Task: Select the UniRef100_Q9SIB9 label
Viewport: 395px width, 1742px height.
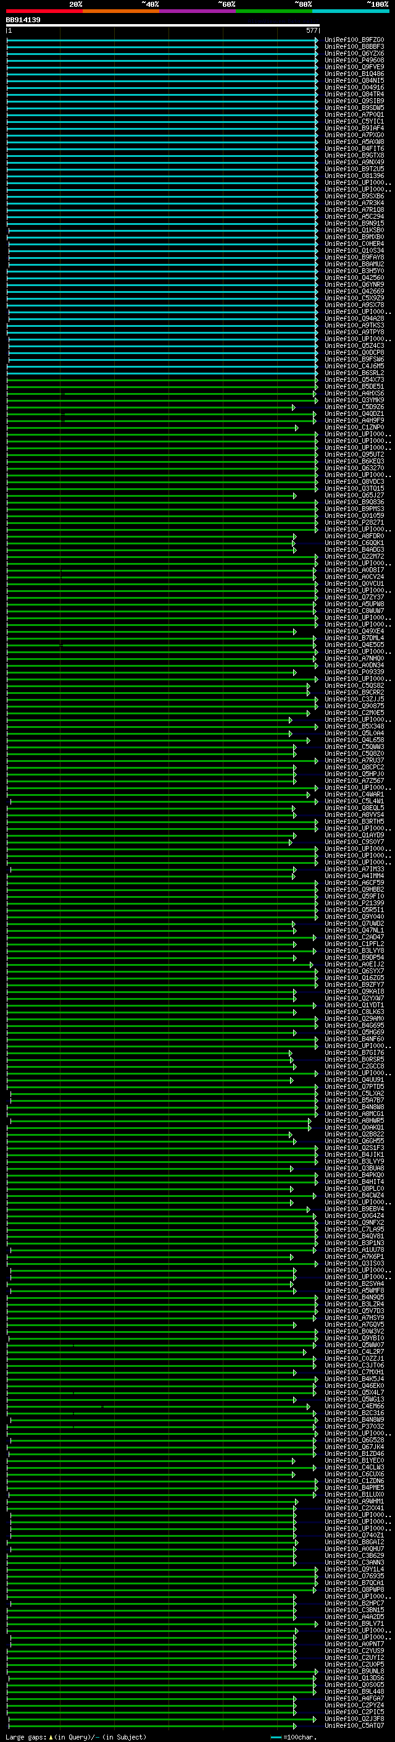Action: [354, 101]
